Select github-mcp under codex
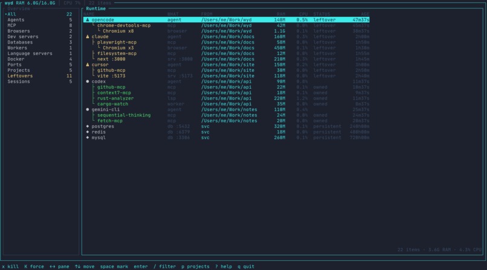 [x=227, y=87]
